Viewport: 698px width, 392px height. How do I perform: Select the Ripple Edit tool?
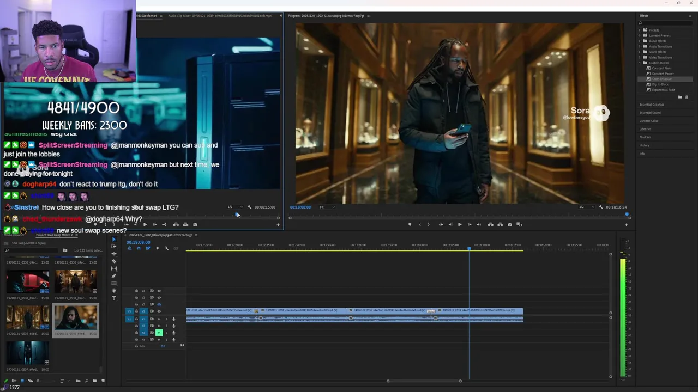pyautogui.click(x=114, y=254)
